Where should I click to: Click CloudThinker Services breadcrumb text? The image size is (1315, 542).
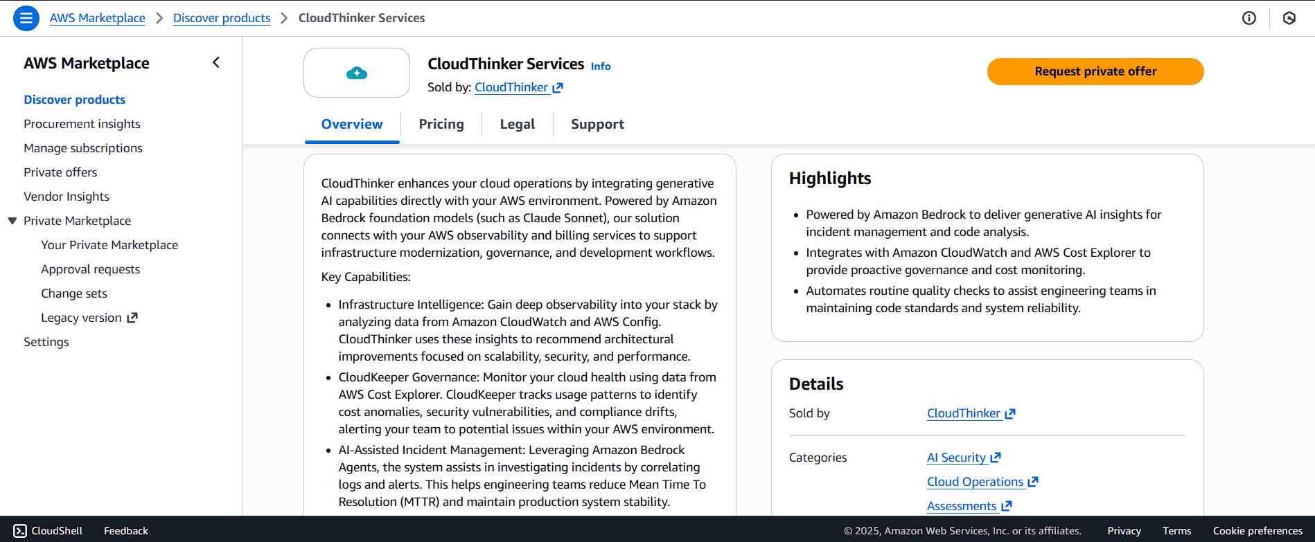[x=362, y=18]
